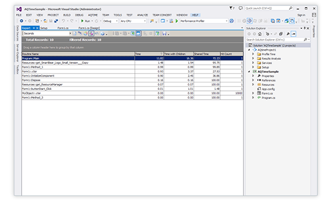332x201 pixels.
Task: Sort by Shared Time column header
Action: tap(207, 54)
